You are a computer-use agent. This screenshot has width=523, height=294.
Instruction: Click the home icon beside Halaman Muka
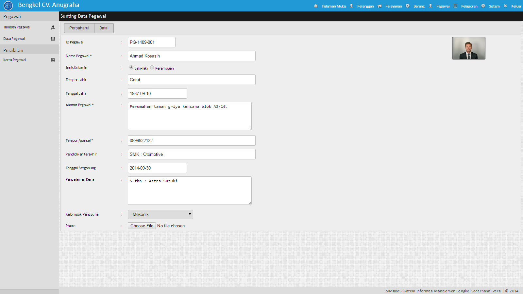click(x=316, y=6)
